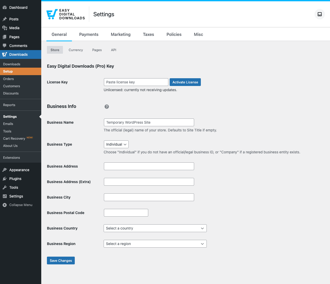Click the Save Changes button
This screenshot has width=330, height=284.
pos(61,261)
